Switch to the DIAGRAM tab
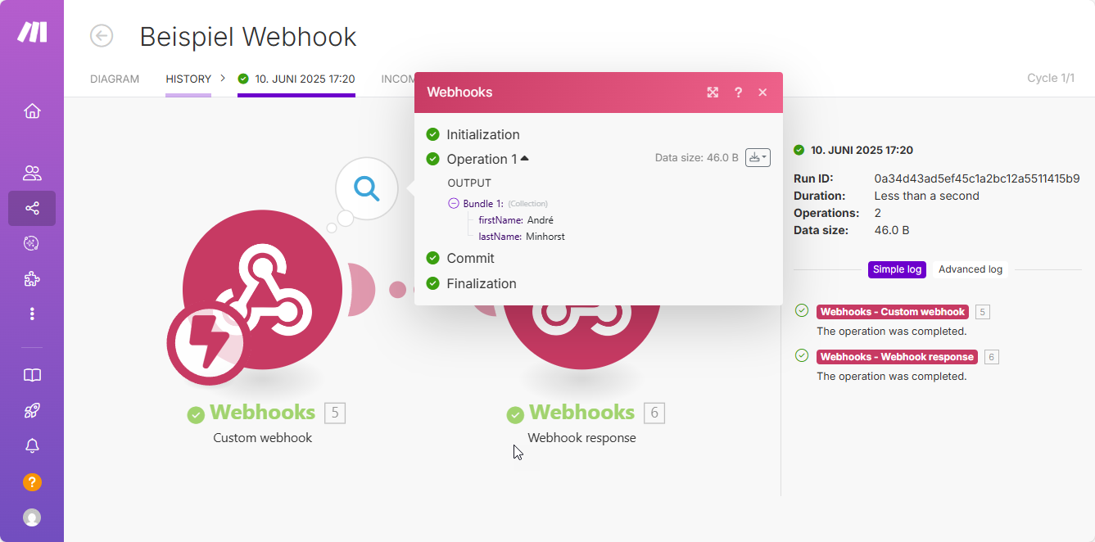 115,79
